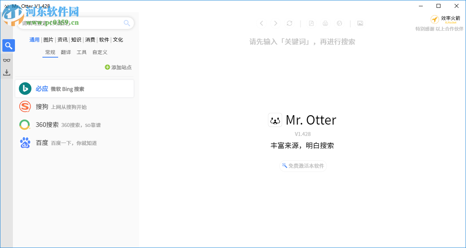This screenshot has height=248, width=466.
Task: Open the reading glasses (reader) panel
Action: 7,59
